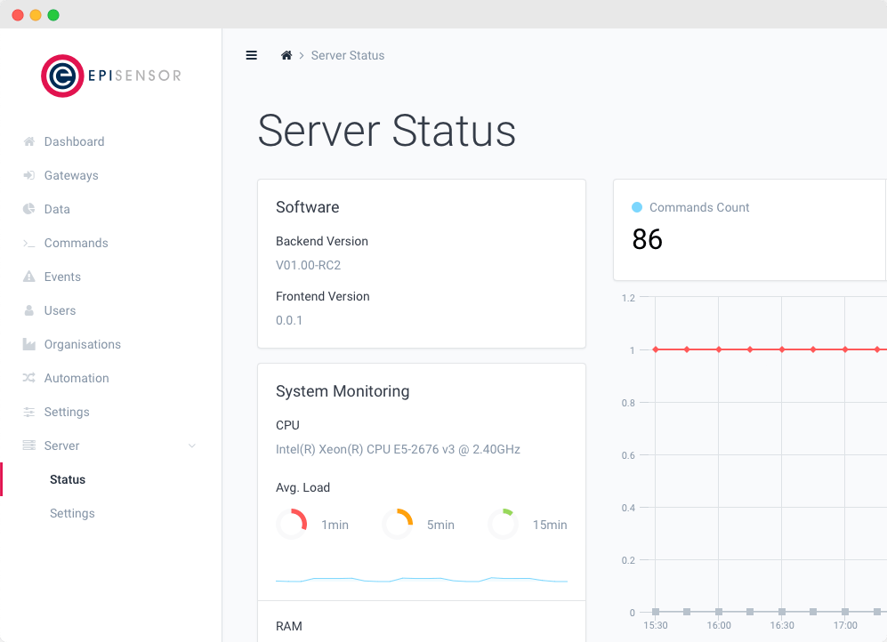The height and width of the screenshot is (642, 887).
Task: Click the Events warning triangle icon
Action: pos(28,277)
